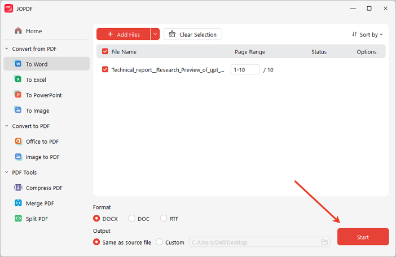Select the RTF format radio button
396x257 pixels.
point(164,218)
